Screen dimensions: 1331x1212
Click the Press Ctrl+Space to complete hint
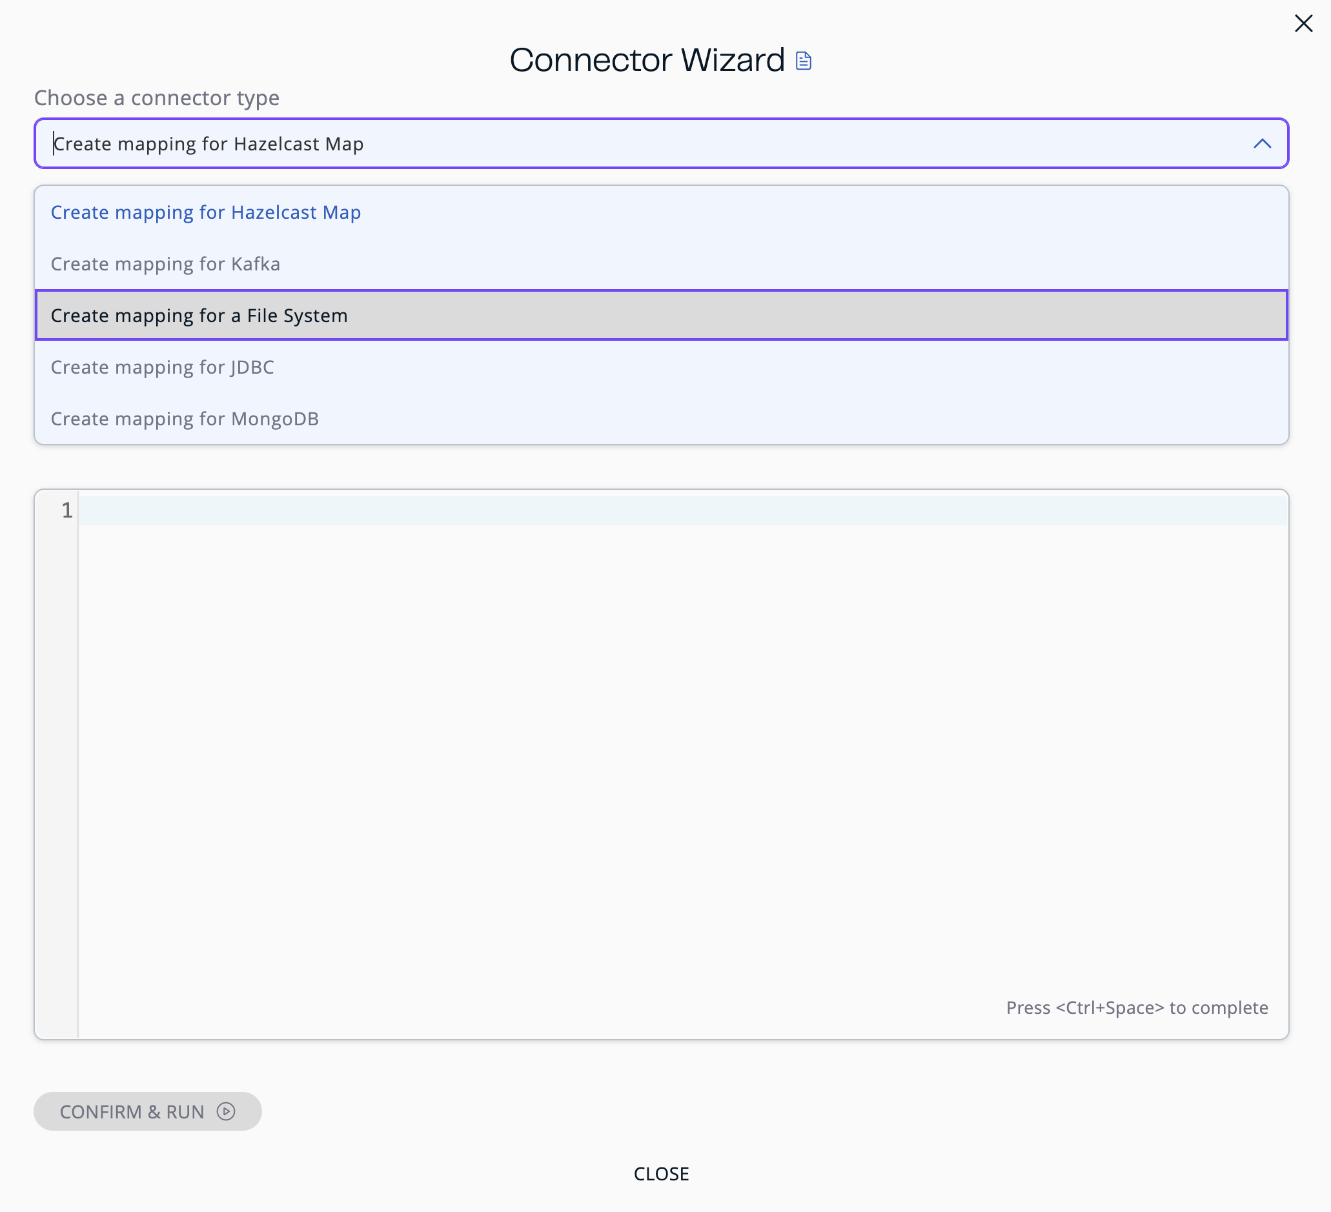click(x=1136, y=1008)
